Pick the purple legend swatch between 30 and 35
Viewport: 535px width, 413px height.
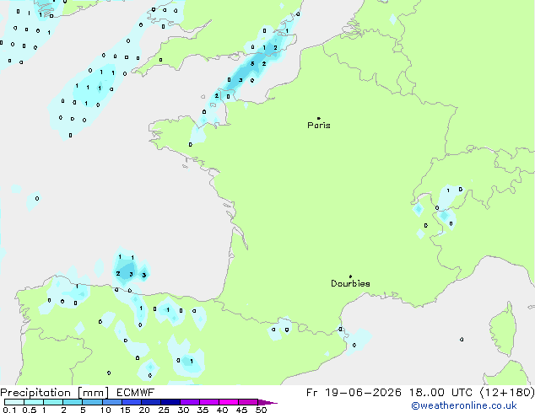(x=190, y=402)
